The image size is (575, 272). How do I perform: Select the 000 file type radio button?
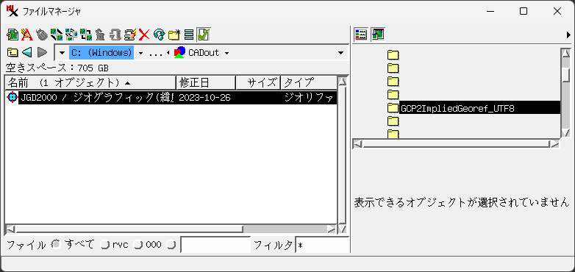[x=138, y=245]
